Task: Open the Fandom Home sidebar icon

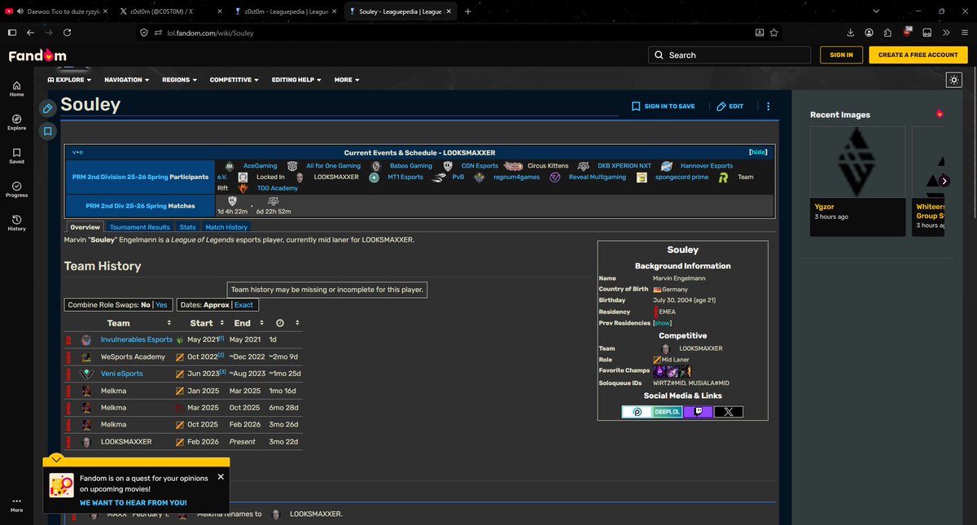Action: click(16, 89)
